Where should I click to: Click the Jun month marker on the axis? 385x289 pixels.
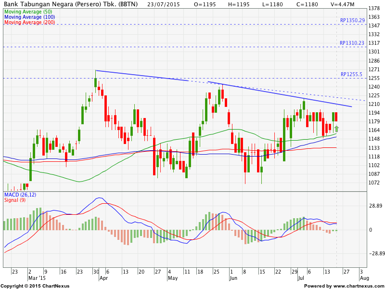pyautogui.click(x=233, y=278)
